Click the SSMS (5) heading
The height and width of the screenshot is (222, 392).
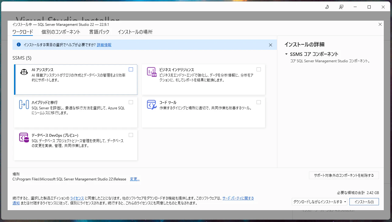coord(22,58)
